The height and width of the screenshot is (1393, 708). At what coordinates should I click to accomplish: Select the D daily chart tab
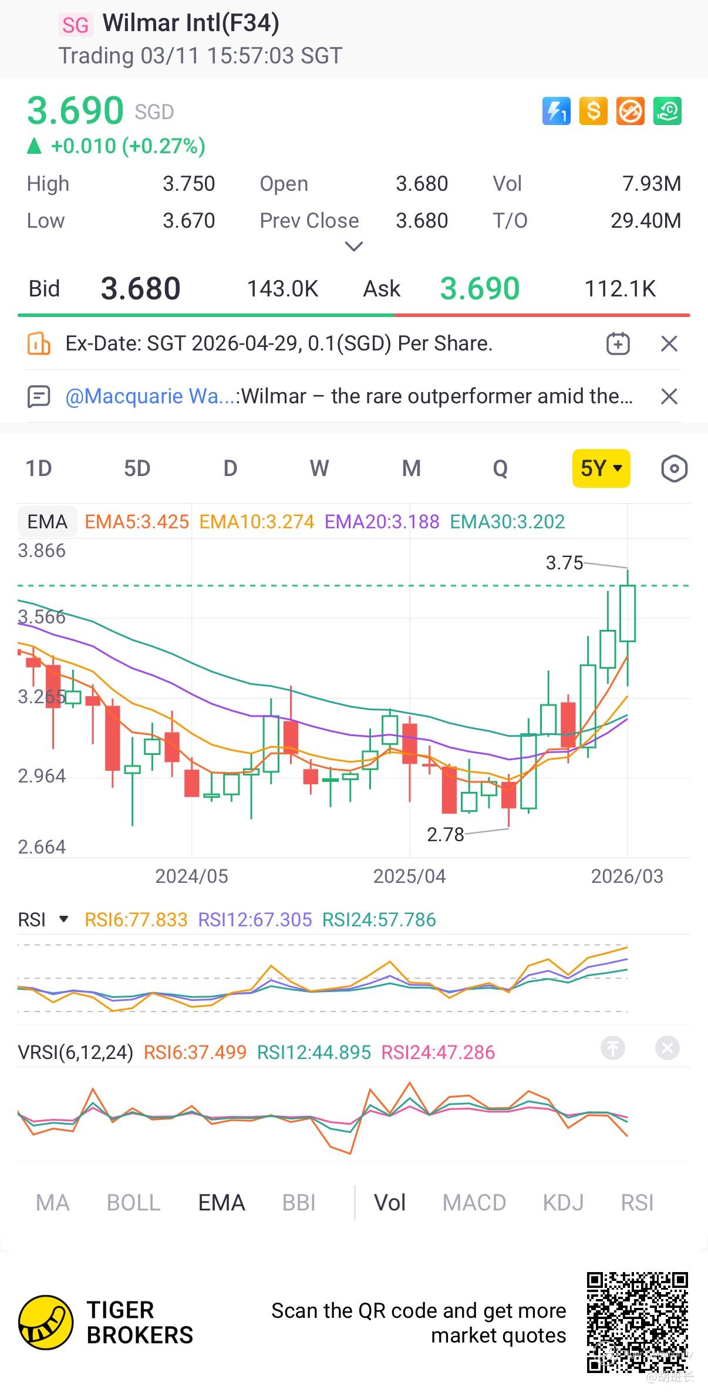[230, 468]
